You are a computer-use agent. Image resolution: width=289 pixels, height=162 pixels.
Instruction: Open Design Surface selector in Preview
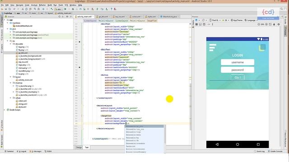click(x=197, y=20)
